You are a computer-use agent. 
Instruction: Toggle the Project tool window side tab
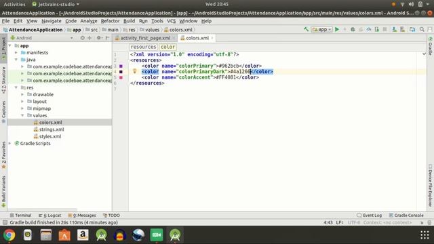click(3, 47)
